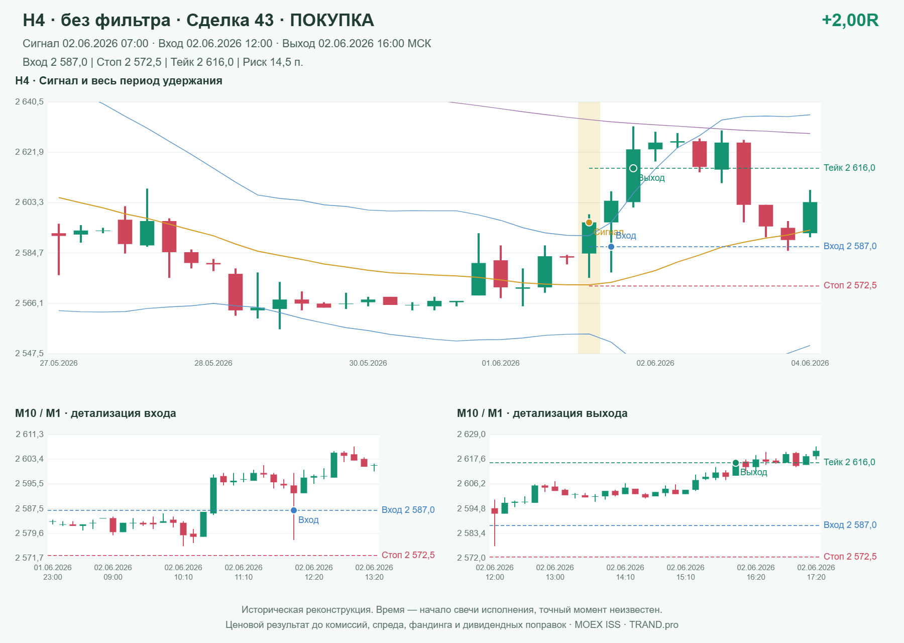Click the blue Вход dot in entry detail chart

[x=294, y=510]
